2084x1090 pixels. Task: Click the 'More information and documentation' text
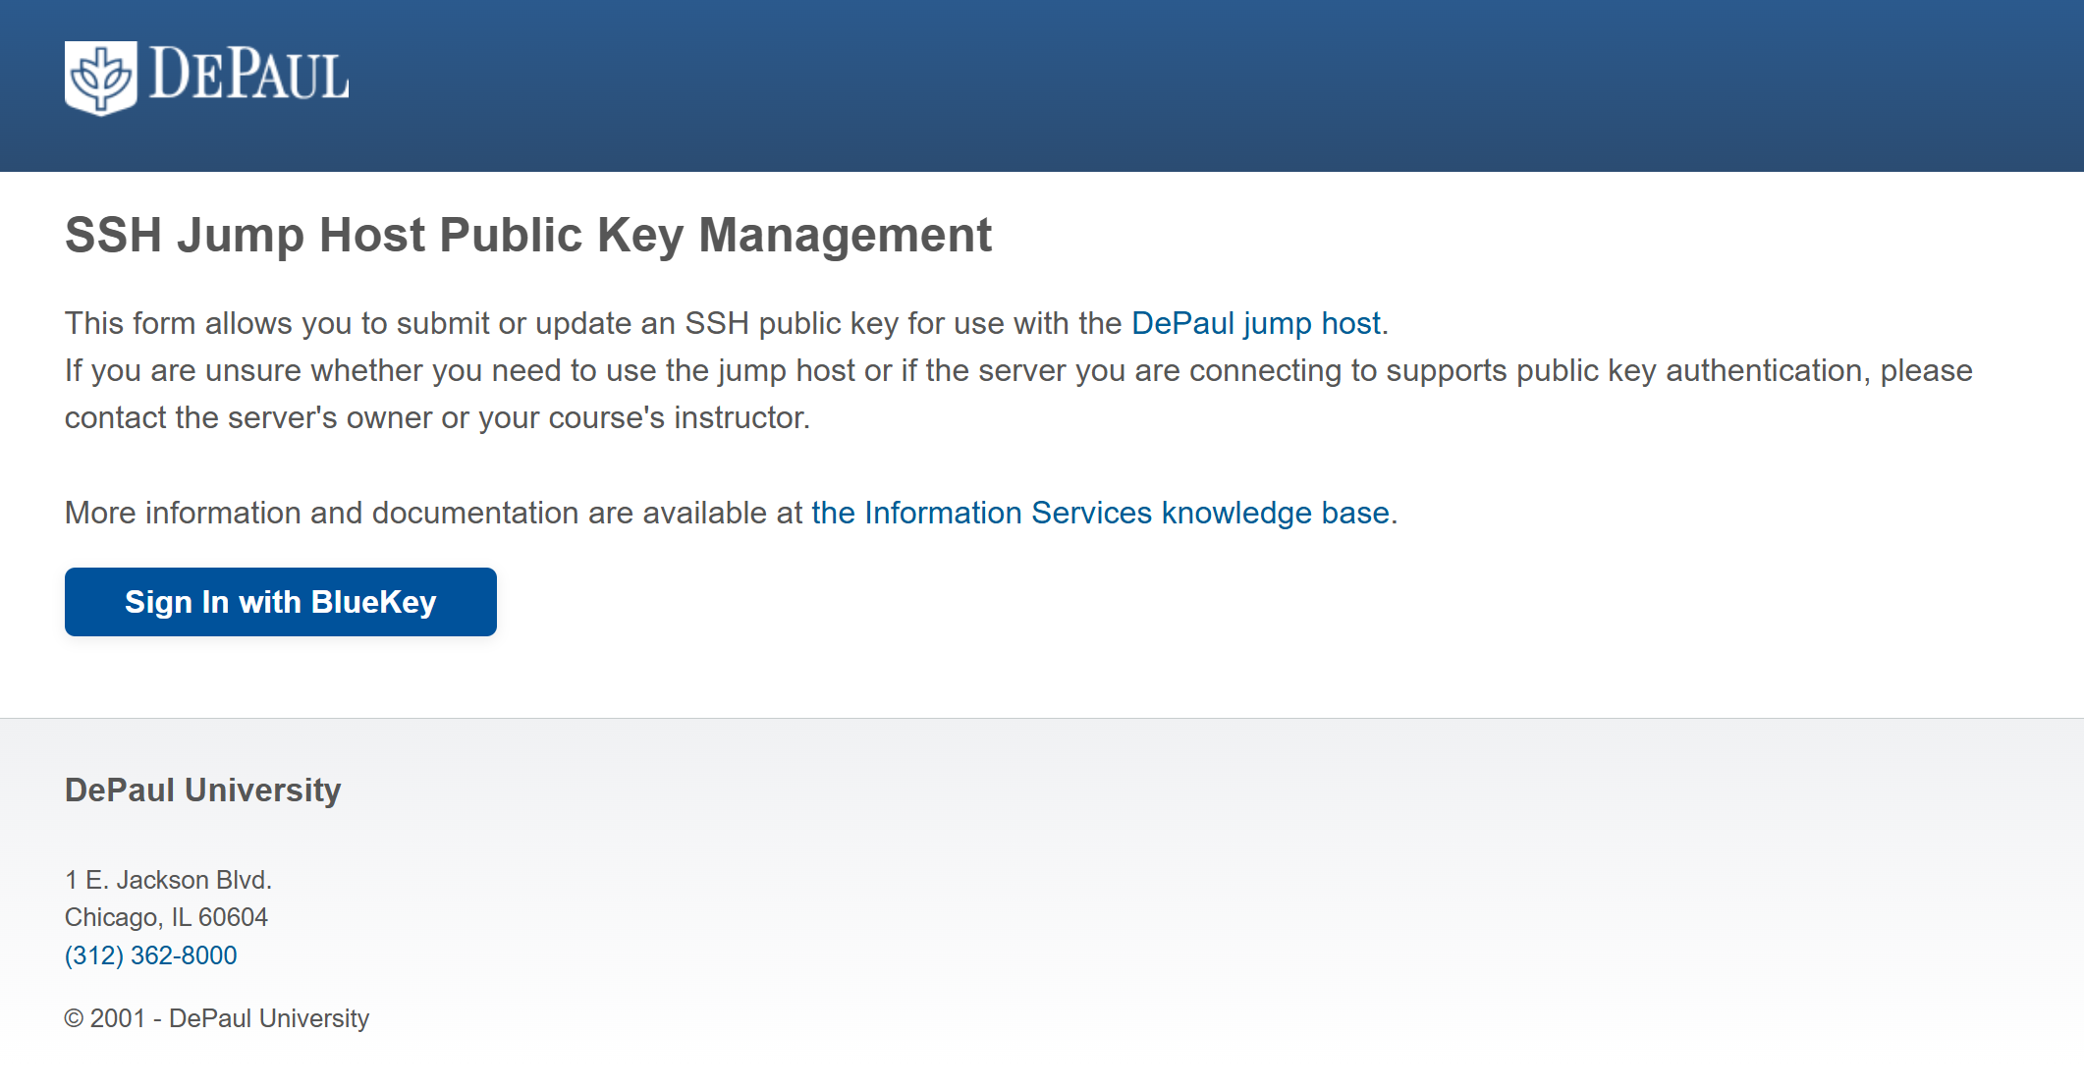click(x=432, y=513)
